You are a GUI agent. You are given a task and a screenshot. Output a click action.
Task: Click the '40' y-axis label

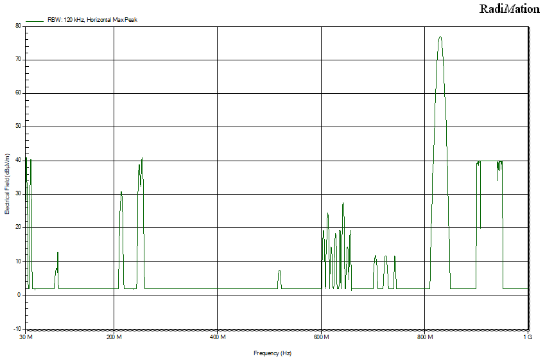(18, 161)
